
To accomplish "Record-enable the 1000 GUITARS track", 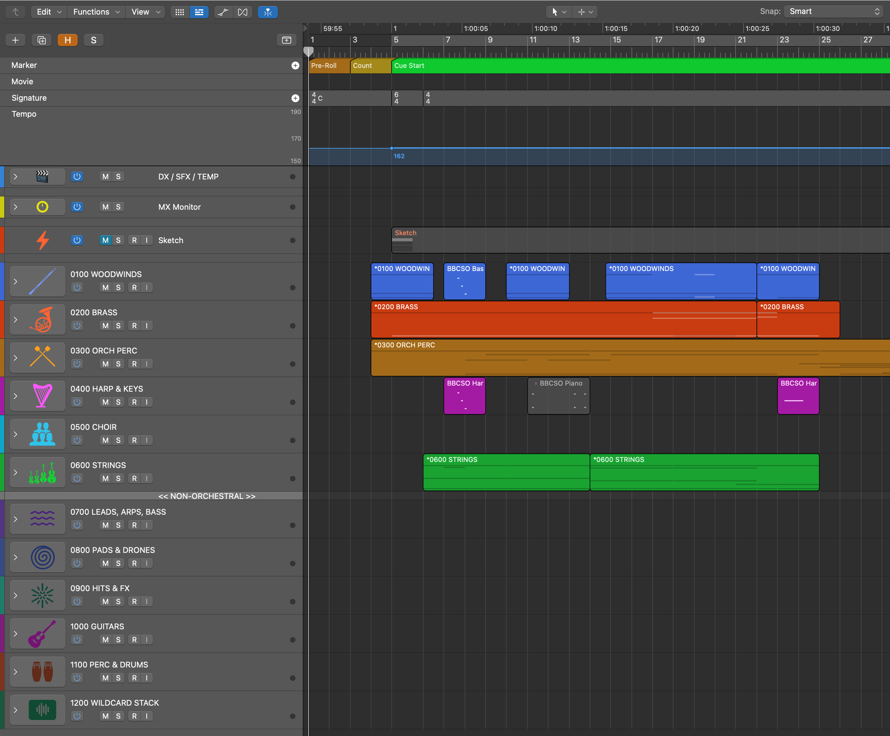I will coord(134,640).
